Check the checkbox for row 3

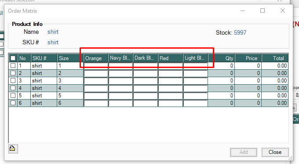tap(13, 81)
